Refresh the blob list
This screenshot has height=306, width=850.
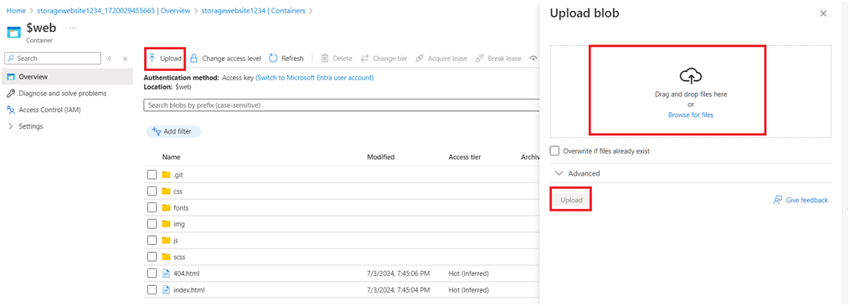(286, 59)
